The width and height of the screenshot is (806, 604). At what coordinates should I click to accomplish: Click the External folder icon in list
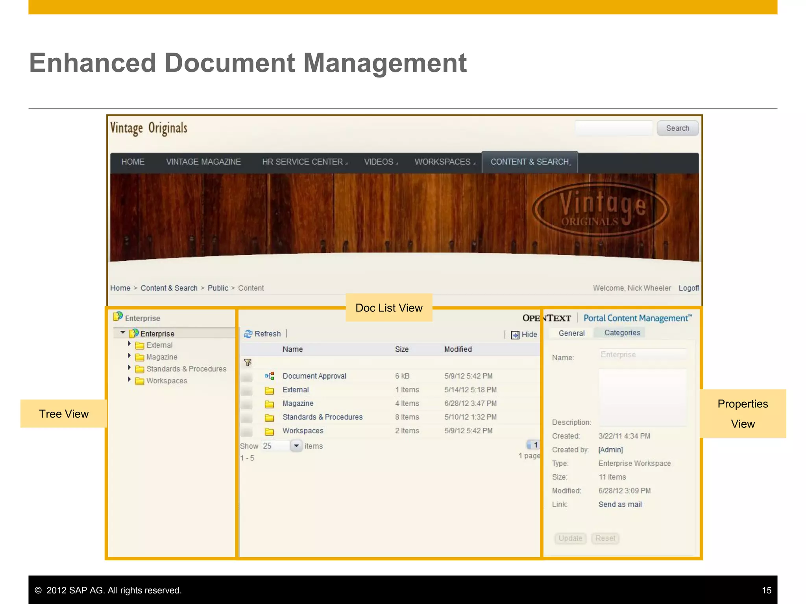tap(269, 390)
